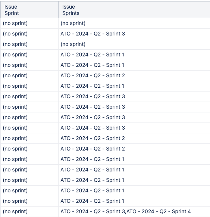Select Sprint 3 cell between two '(no sprint)' Issue Sprints cells

coord(134,34)
